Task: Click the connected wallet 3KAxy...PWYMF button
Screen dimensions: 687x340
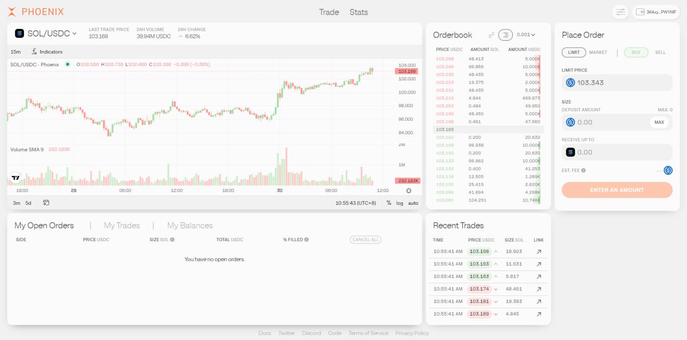Action: click(656, 12)
